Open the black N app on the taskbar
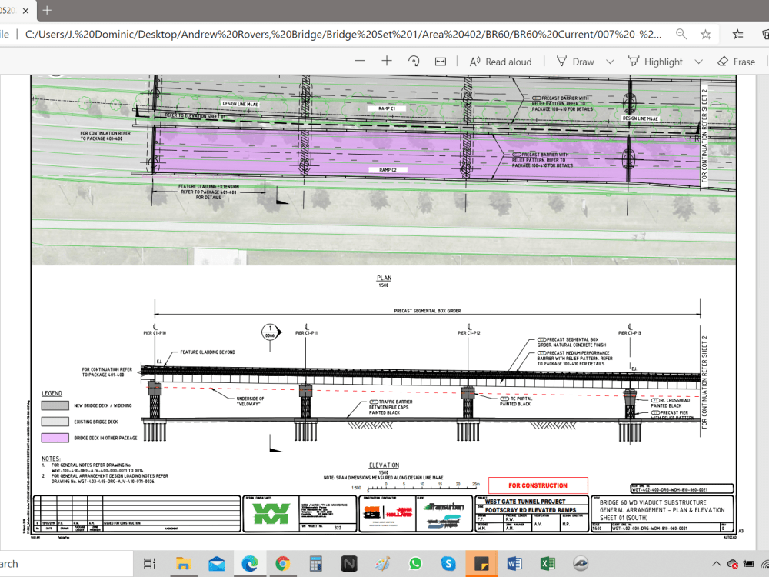This screenshot has height=577, width=769. coord(348,564)
